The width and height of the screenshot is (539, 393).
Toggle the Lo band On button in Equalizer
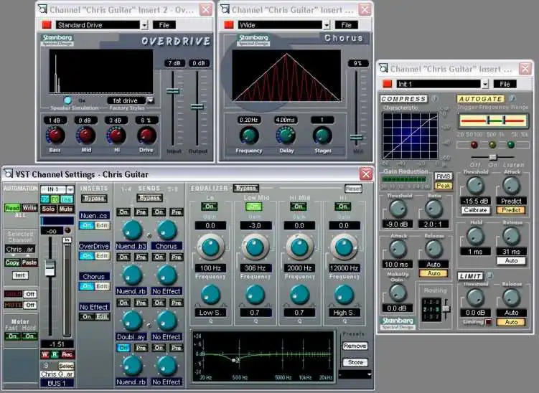pos(210,207)
